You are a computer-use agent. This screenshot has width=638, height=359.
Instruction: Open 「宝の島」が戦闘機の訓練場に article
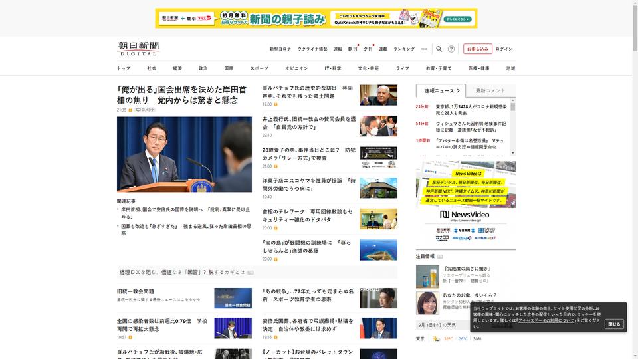point(307,247)
